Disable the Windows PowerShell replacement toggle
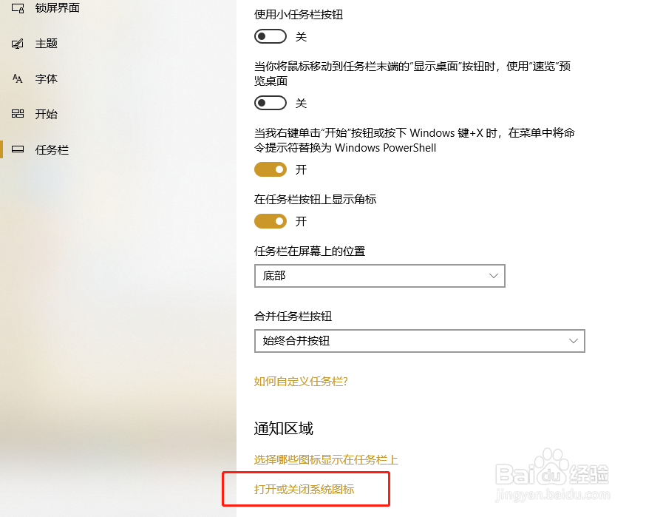 (x=271, y=169)
